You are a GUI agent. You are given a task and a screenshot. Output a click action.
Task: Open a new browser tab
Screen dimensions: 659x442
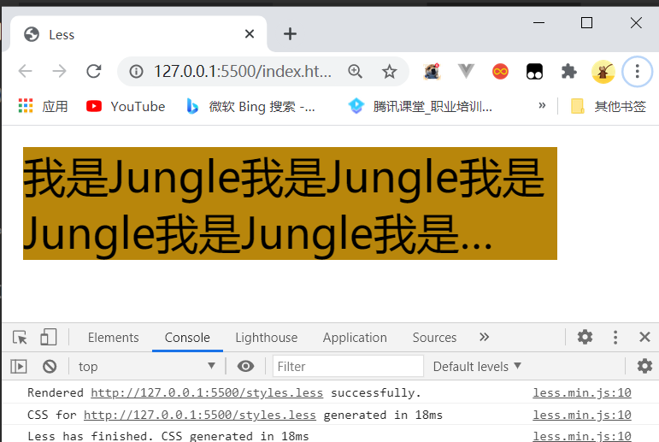pyautogui.click(x=290, y=33)
